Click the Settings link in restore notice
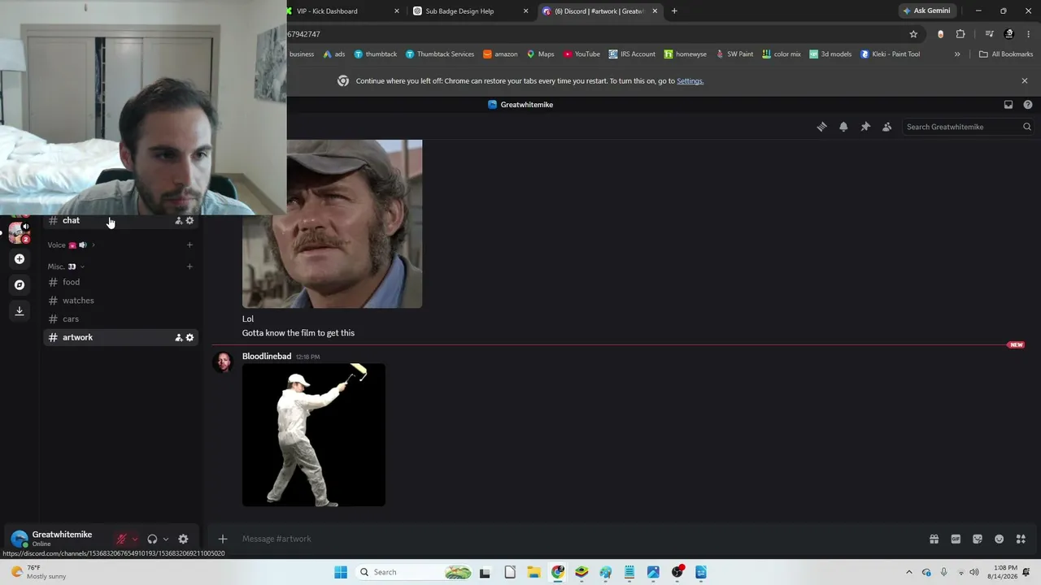 pyautogui.click(x=690, y=81)
